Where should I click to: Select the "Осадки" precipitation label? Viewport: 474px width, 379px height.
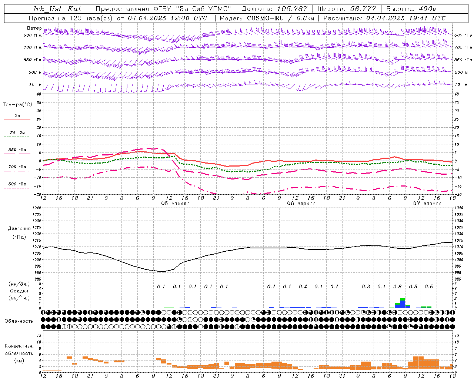19,291
